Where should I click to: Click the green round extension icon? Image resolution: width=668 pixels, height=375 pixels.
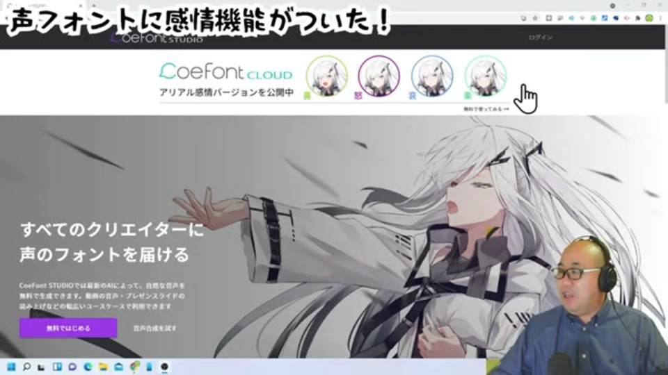tap(594, 18)
